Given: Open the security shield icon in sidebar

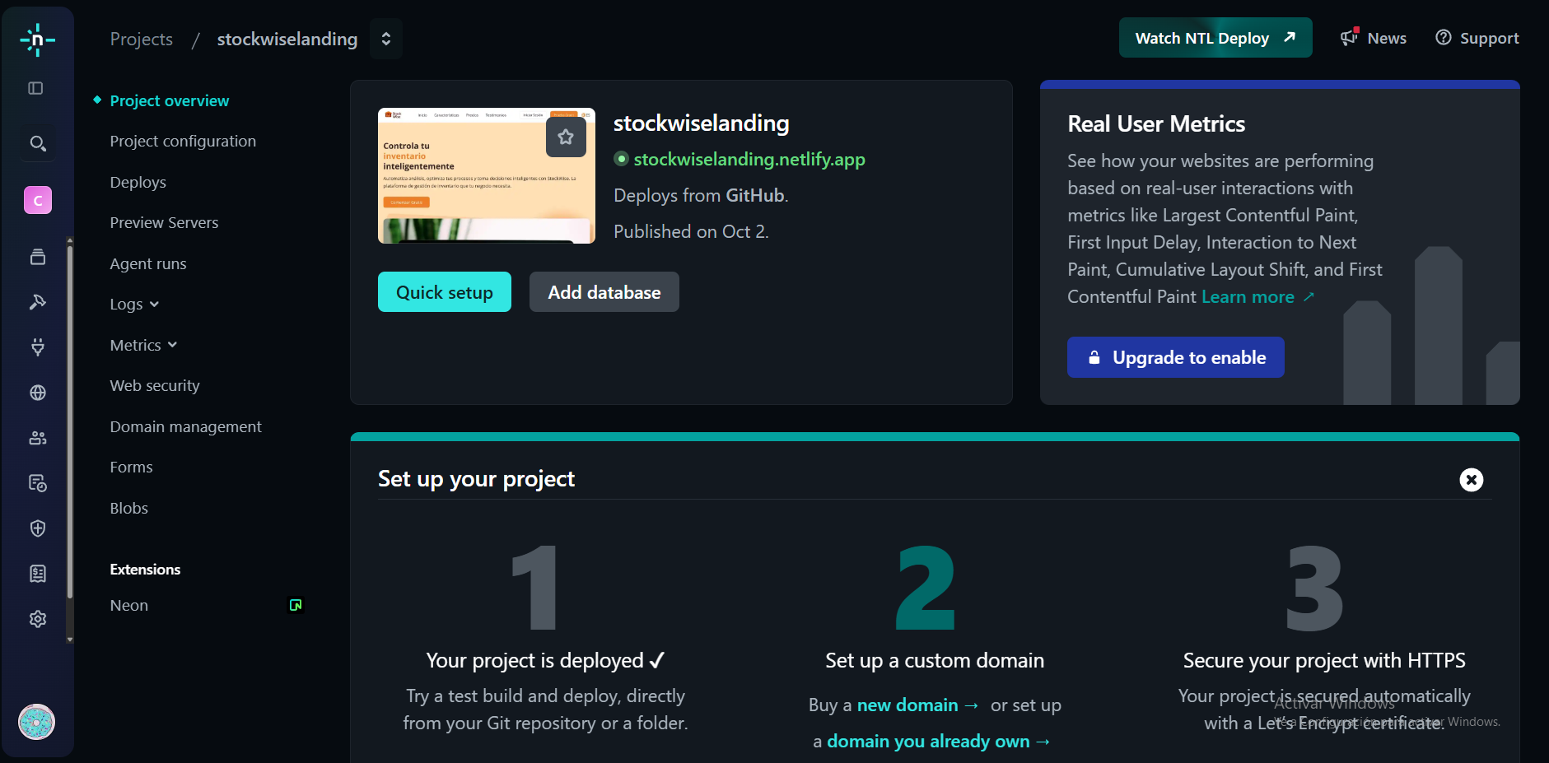Looking at the screenshot, I should point(38,528).
